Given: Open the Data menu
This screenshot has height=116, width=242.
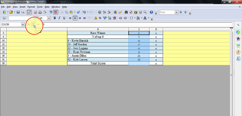Looking at the screenshot, I should 47,7.
